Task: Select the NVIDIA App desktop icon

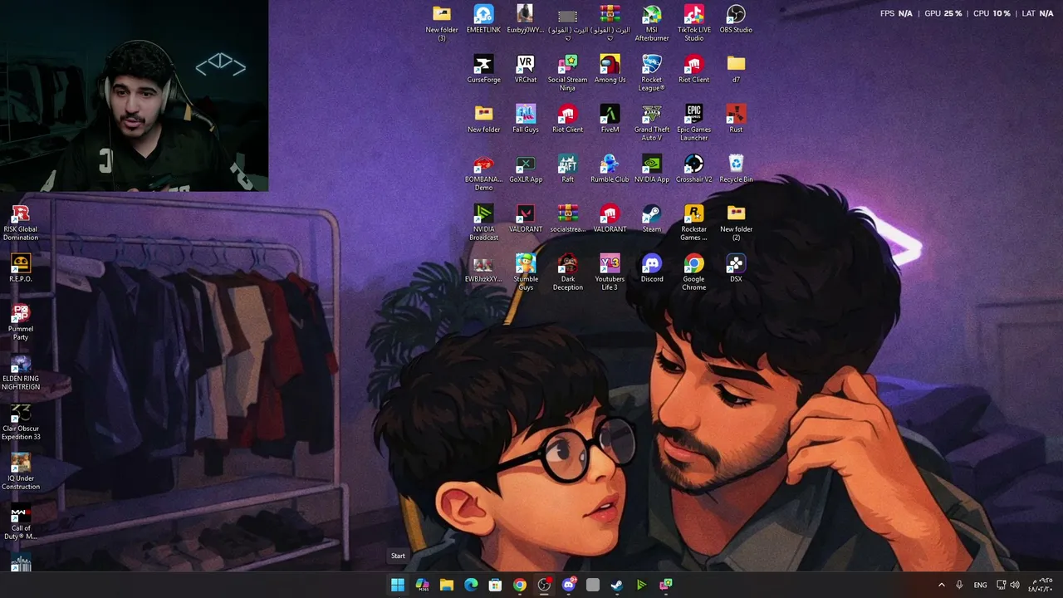Action: pyautogui.click(x=652, y=169)
